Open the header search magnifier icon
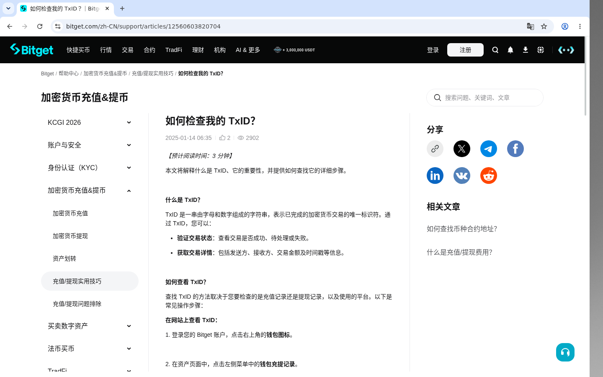The height and width of the screenshot is (377, 603). point(495,50)
